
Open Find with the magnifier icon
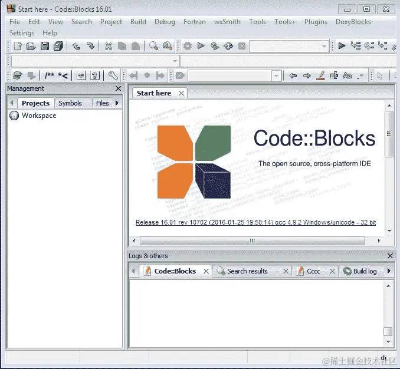click(153, 46)
